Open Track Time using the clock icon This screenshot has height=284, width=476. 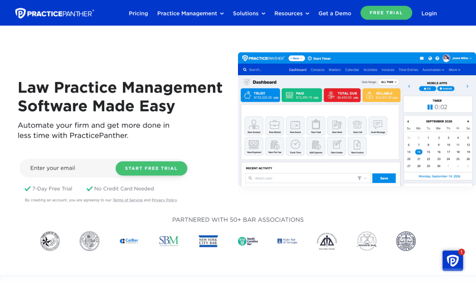point(295,144)
